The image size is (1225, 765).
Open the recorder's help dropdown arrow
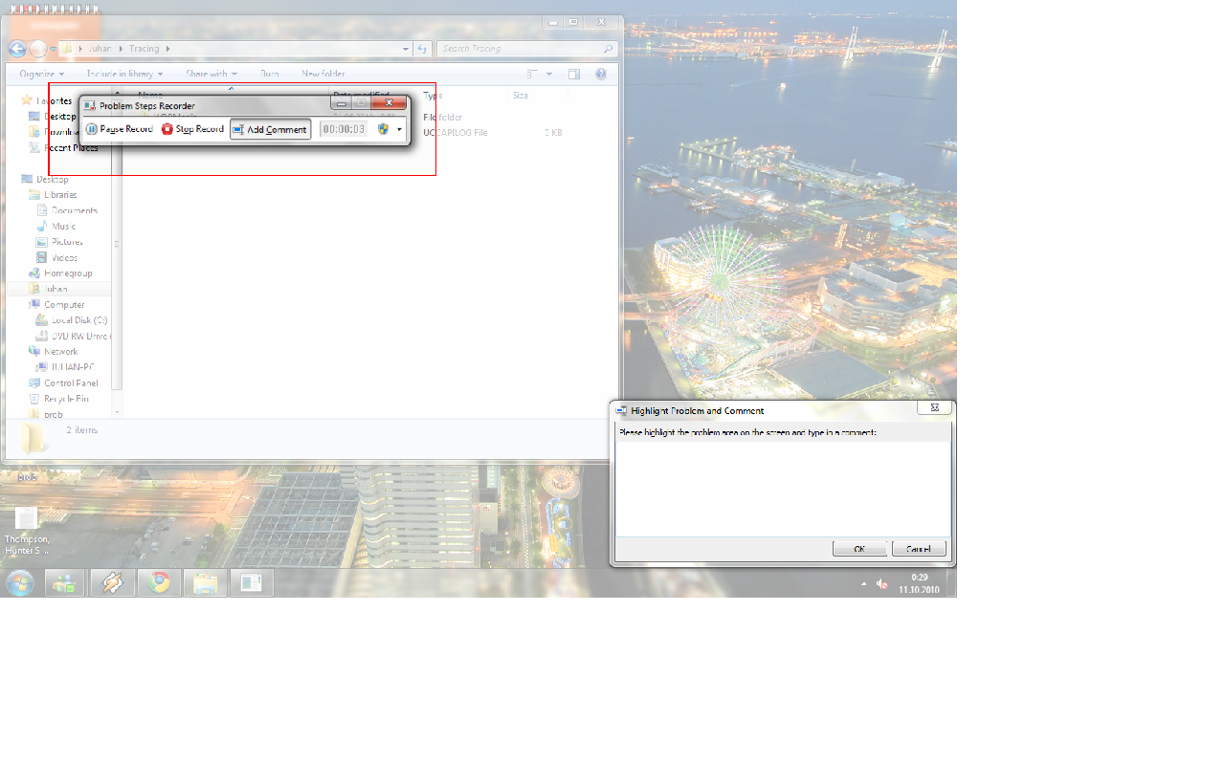399,129
